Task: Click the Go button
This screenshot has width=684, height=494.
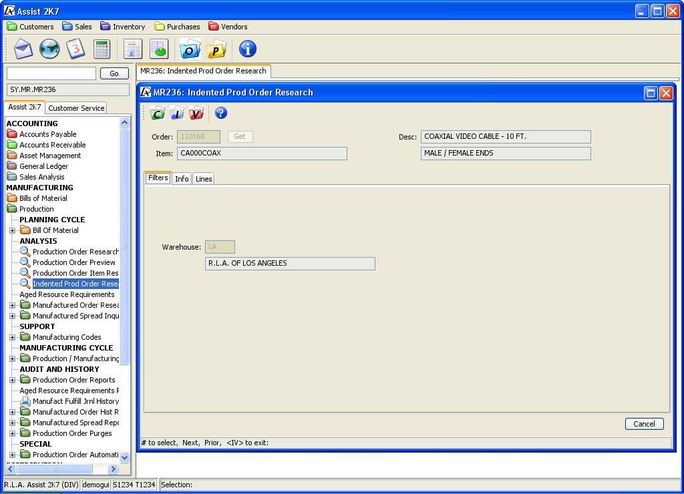Action: [x=114, y=73]
